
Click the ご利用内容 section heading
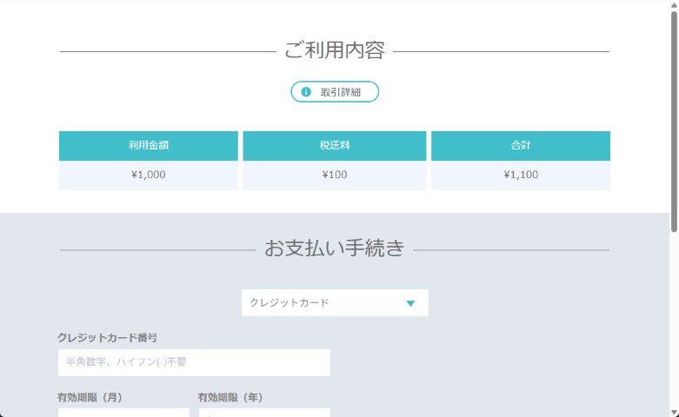click(x=335, y=50)
